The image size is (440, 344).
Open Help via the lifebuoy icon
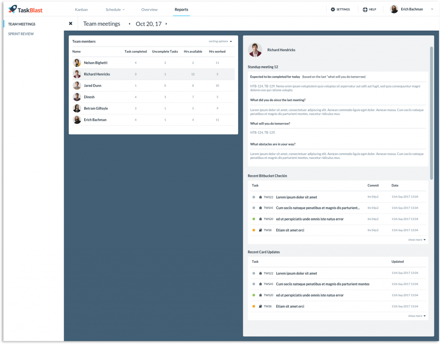click(x=365, y=9)
